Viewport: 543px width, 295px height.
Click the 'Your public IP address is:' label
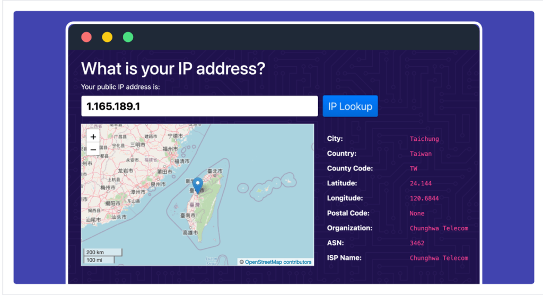120,87
